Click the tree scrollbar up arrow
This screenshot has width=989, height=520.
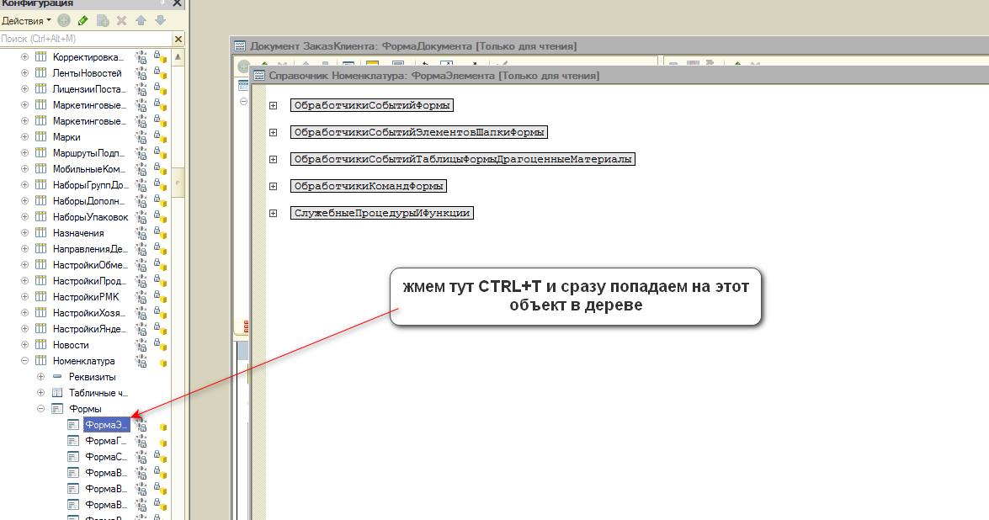pyautogui.click(x=179, y=57)
